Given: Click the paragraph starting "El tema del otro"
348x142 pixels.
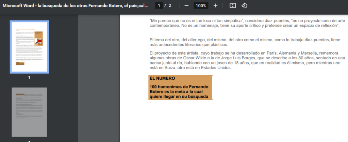Looking at the screenshot, I should click(x=244, y=42).
